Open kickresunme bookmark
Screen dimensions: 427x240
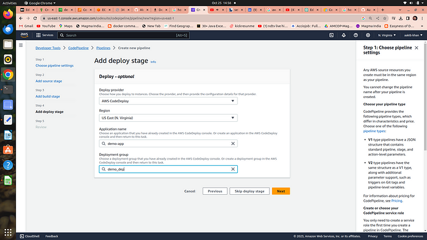(x=242, y=26)
